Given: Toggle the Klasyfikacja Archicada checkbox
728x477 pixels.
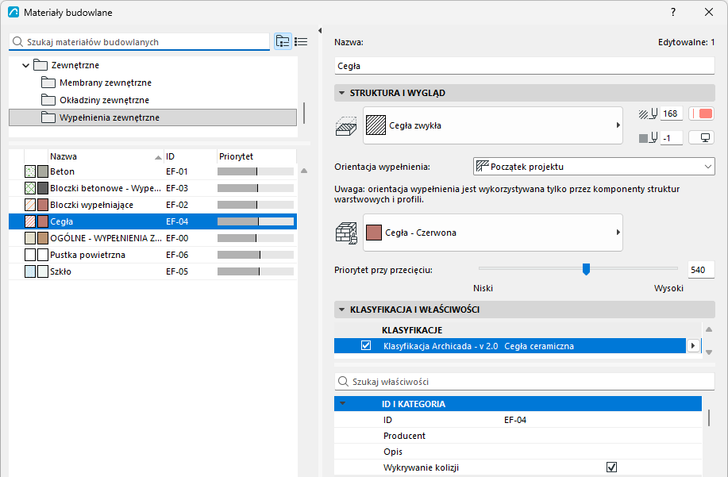Looking at the screenshot, I should pyautogui.click(x=366, y=346).
